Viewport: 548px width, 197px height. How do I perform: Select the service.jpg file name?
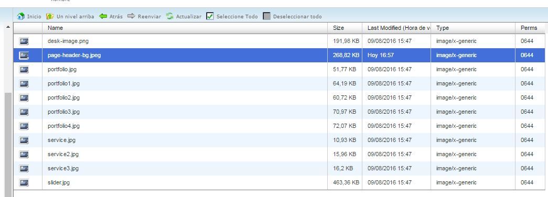tap(61, 140)
